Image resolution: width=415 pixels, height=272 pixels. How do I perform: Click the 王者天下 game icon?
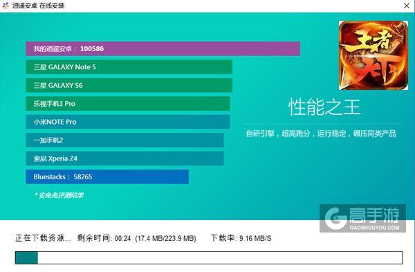pos(373,55)
